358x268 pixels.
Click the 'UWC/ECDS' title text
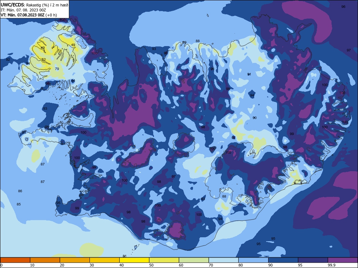(x=12, y=5)
